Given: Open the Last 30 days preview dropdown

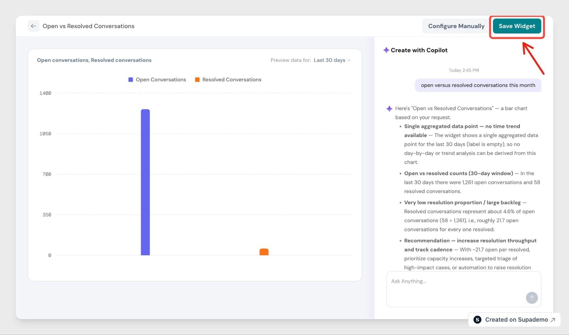Looking at the screenshot, I should tap(332, 60).
